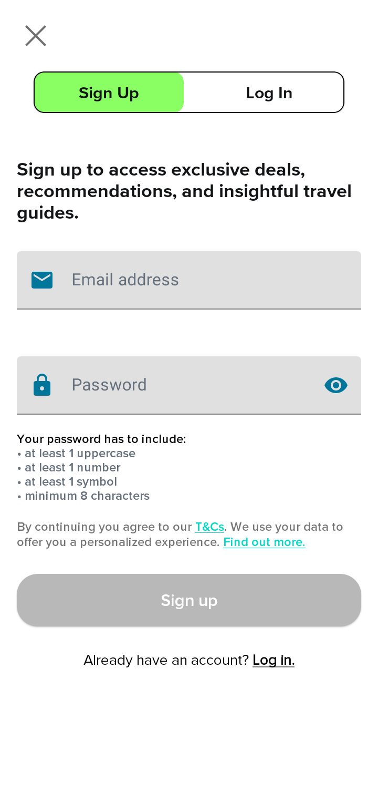
Task: Focus the Email address input field
Action: [x=189, y=280]
